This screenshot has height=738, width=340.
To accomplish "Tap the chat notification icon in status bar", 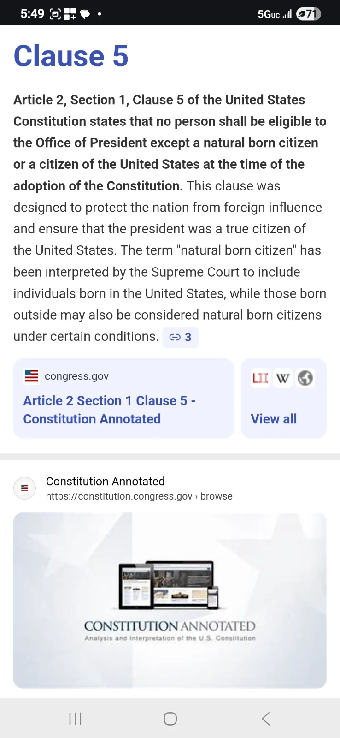I will click(85, 14).
